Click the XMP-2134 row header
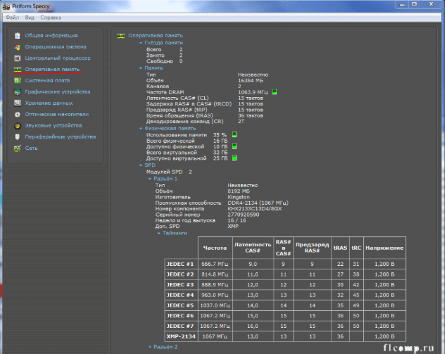Viewport: 445px width, 354px height. (x=182, y=336)
